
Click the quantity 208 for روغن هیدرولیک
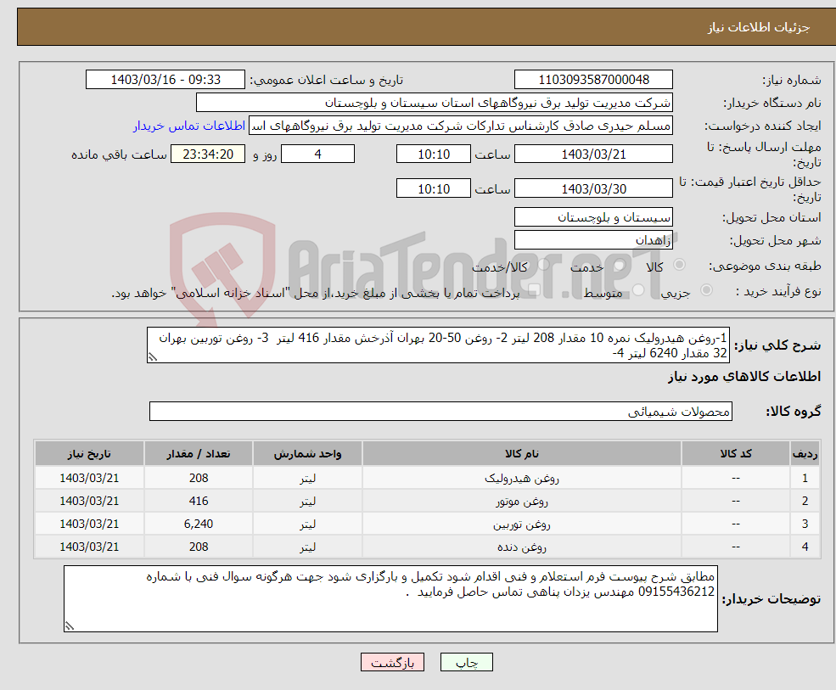click(x=199, y=479)
